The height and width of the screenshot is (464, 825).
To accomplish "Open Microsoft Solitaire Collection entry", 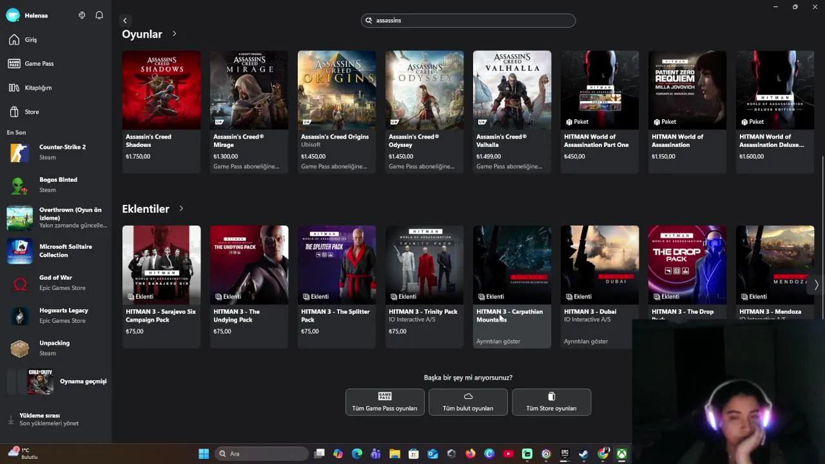I will click(x=55, y=251).
